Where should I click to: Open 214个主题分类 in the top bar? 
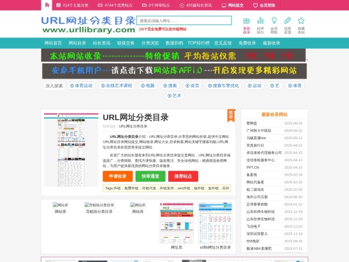(x=72, y=5)
